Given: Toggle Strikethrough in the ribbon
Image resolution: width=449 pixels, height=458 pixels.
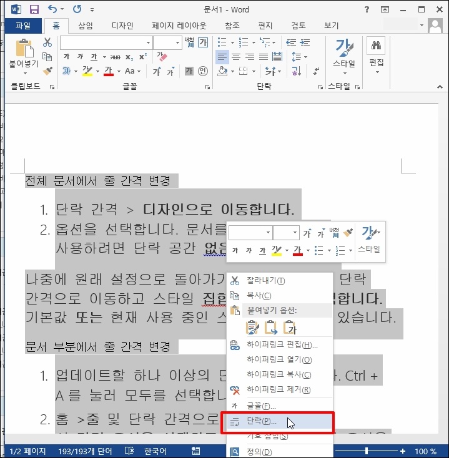Looking at the screenshot, I should coord(115,57).
